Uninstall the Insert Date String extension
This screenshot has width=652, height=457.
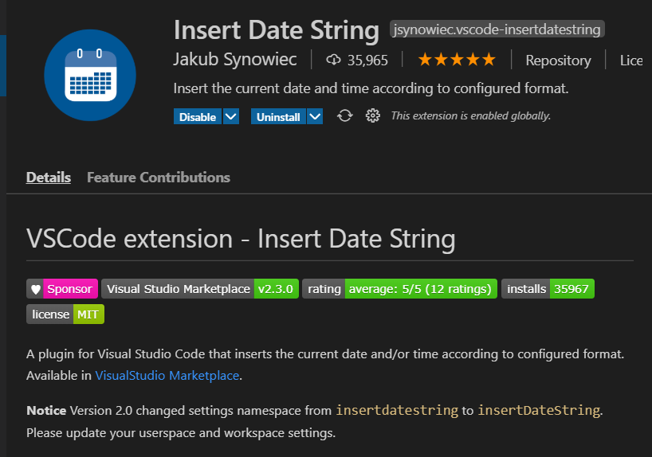point(278,117)
